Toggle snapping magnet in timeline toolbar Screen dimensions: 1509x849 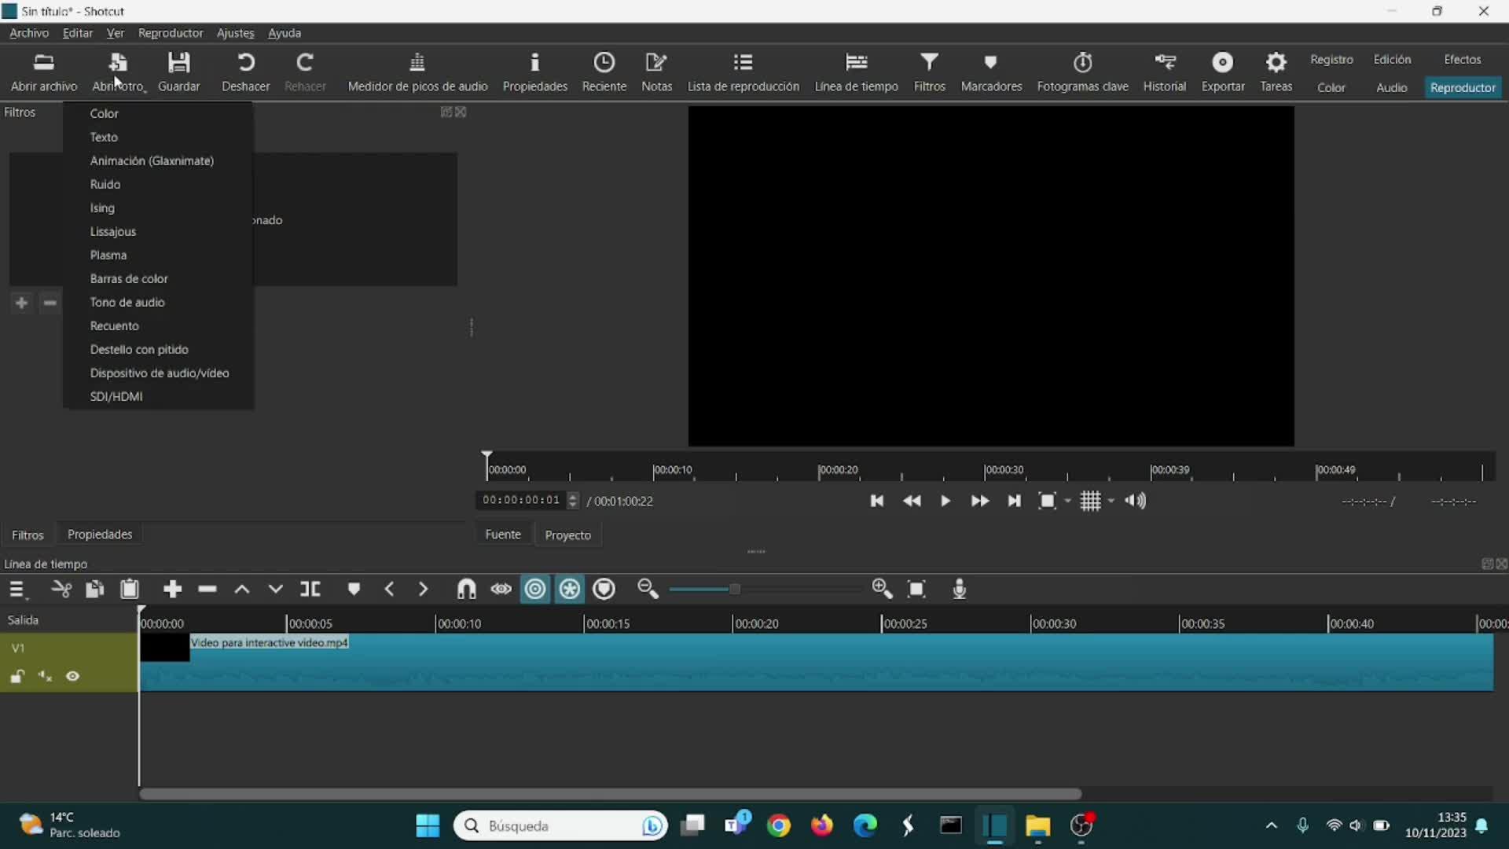[x=466, y=589]
